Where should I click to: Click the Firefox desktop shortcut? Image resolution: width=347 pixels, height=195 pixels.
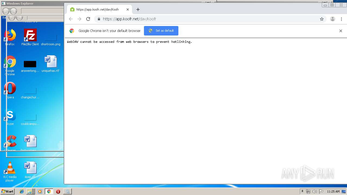coord(10,37)
